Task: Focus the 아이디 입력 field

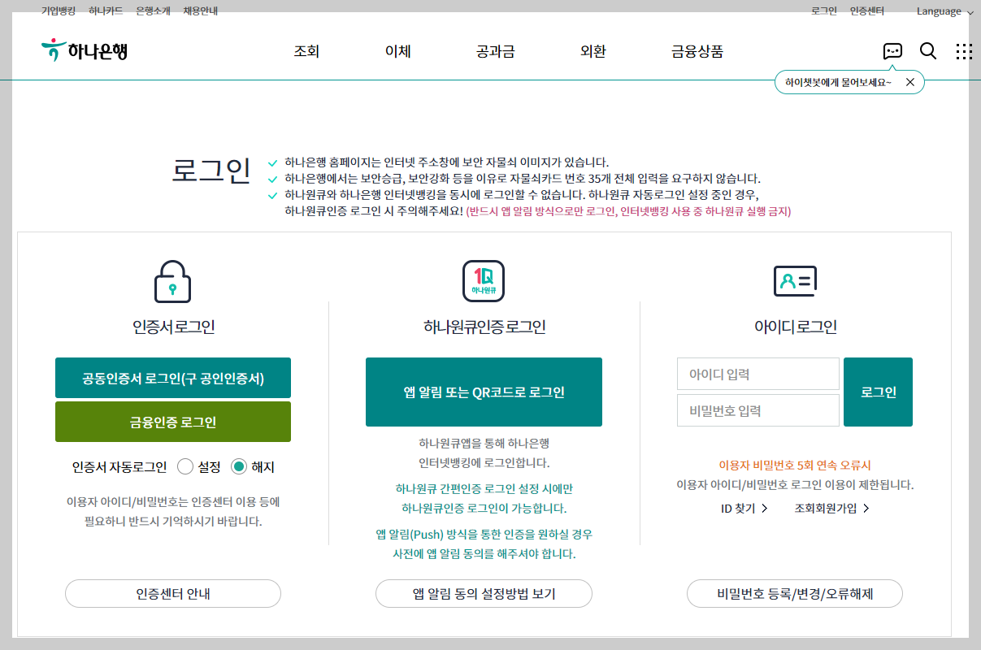Action: click(x=758, y=374)
